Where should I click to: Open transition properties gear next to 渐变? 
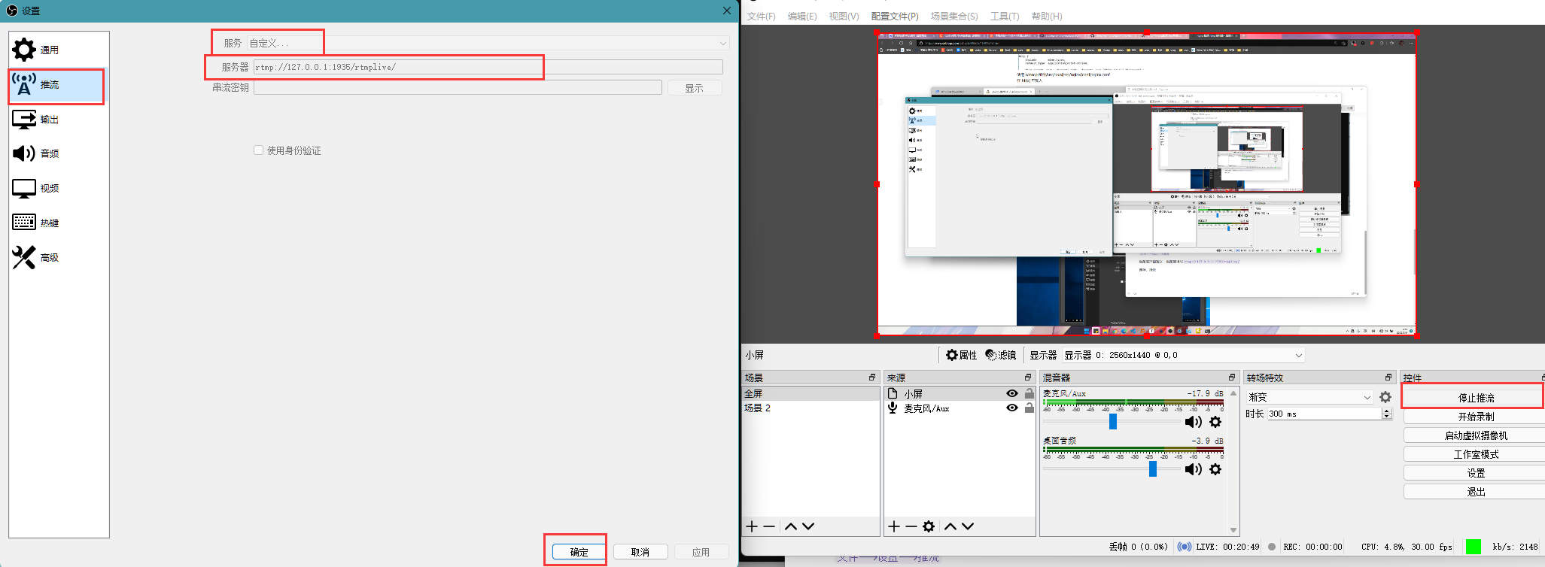click(x=1385, y=397)
